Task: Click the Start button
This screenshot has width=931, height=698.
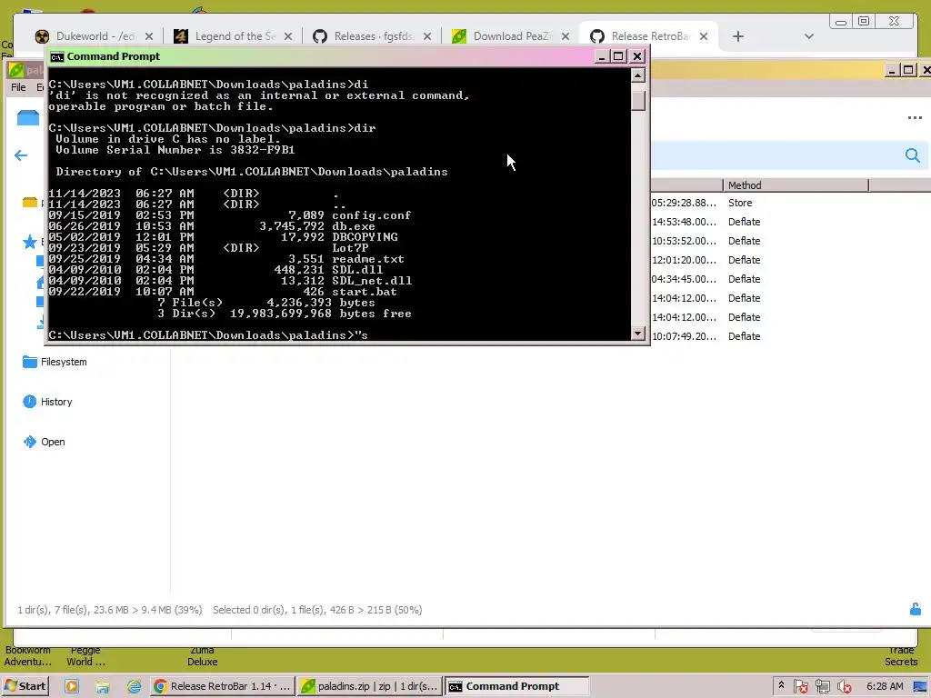Action: (x=25, y=686)
